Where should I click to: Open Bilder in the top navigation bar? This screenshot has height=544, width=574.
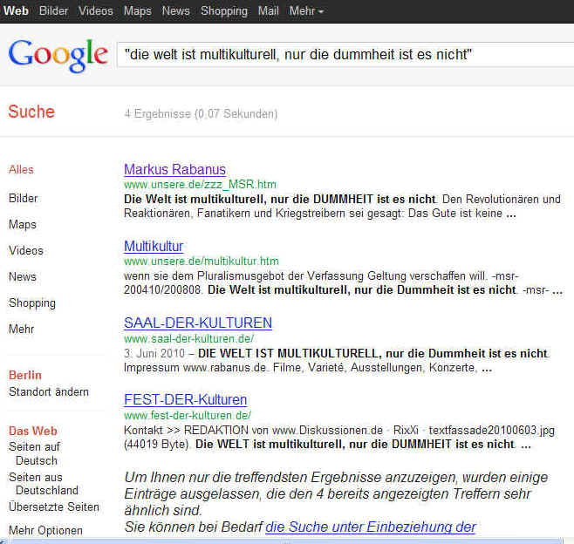pyautogui.click(x=53, y=10)
